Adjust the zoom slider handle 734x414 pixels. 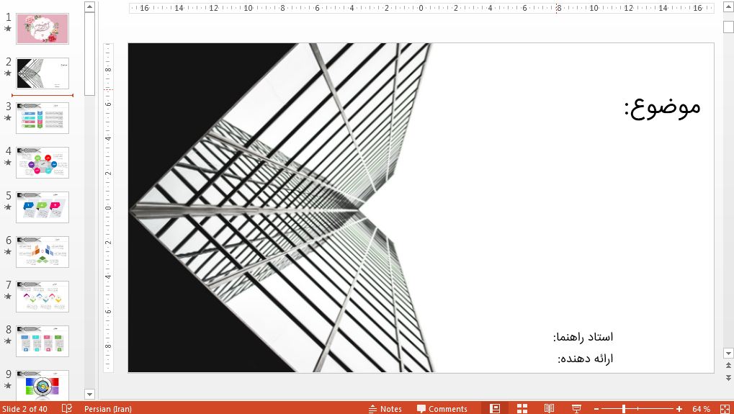click(624, 408)
